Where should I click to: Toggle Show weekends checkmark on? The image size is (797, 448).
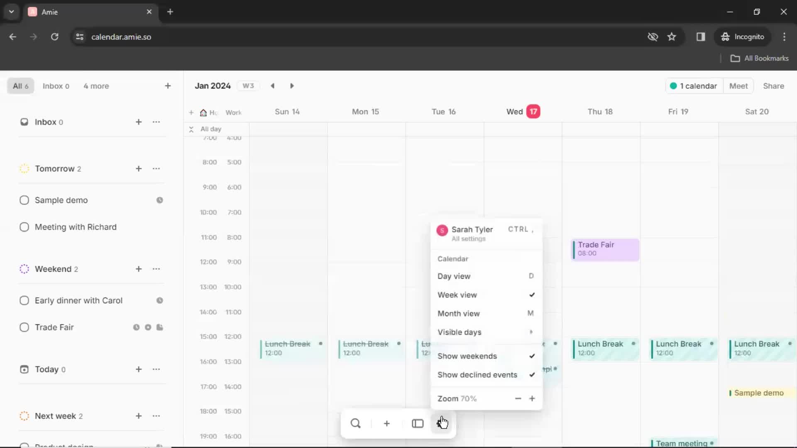[x=531, y=356]
